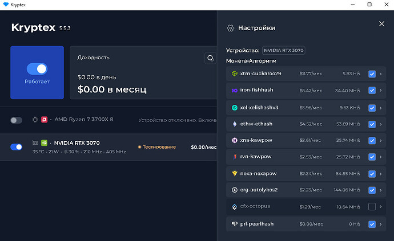Toggle the main Работает mining switch
394x241 pixels.
(37, 69)
